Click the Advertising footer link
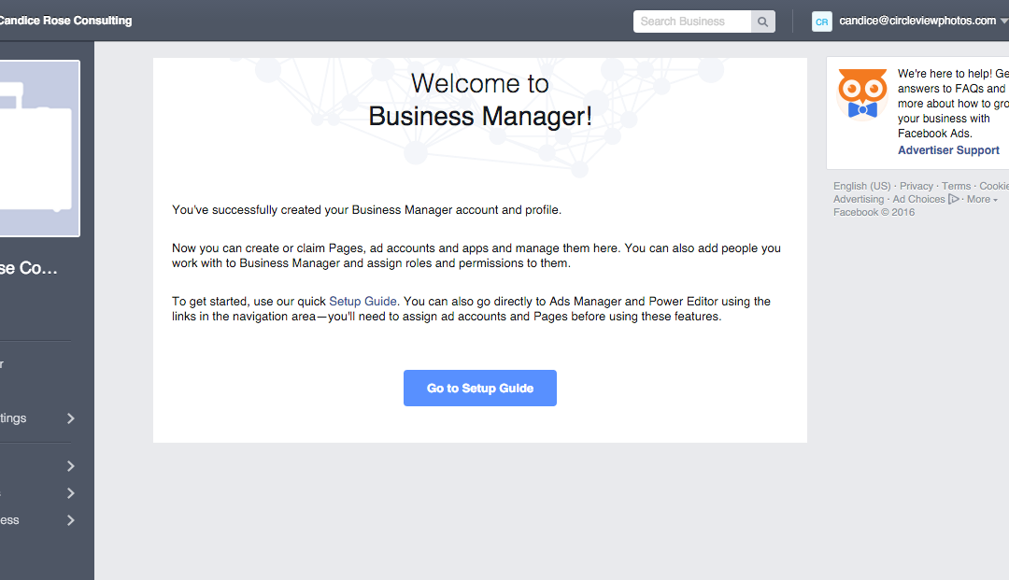Image resolution: width=1009 pixels, height=580 pixels. (858, 199)
